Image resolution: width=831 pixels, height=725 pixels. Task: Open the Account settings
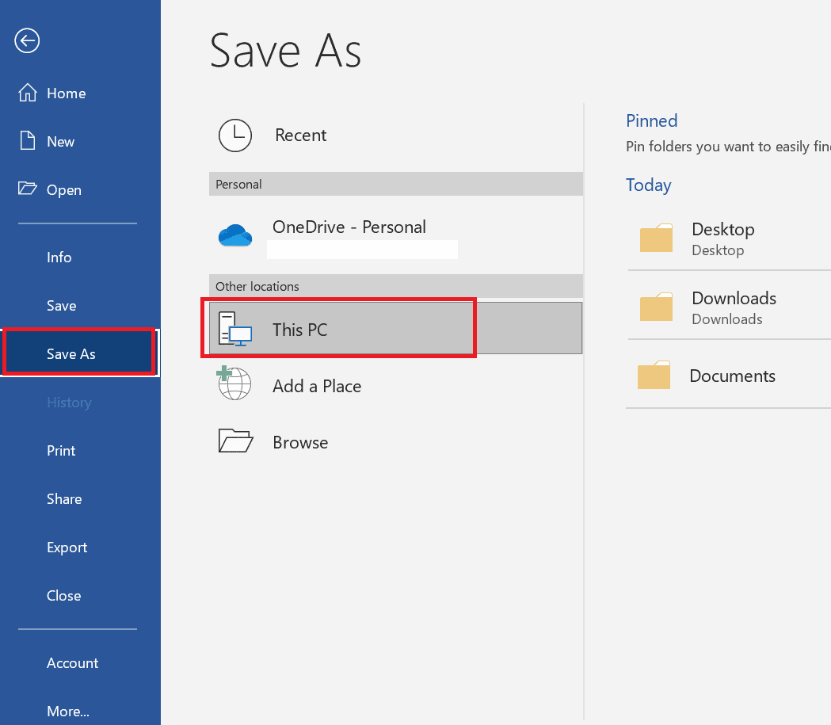click(x=72, y=662)
